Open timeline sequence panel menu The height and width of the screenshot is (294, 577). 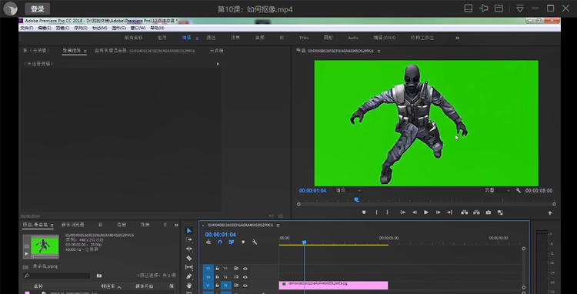[x=278, y=226]
